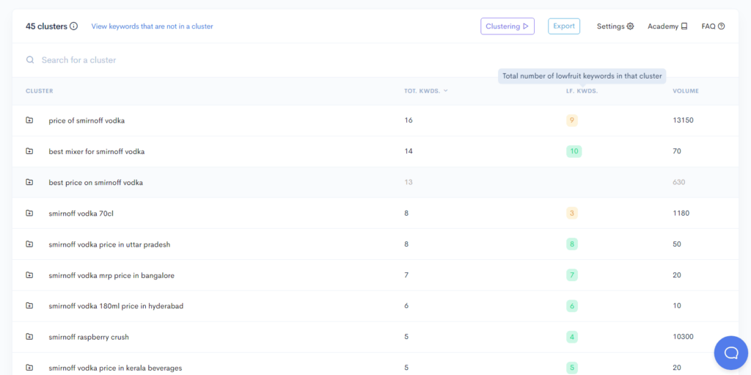Click volume value 13150

683,120
